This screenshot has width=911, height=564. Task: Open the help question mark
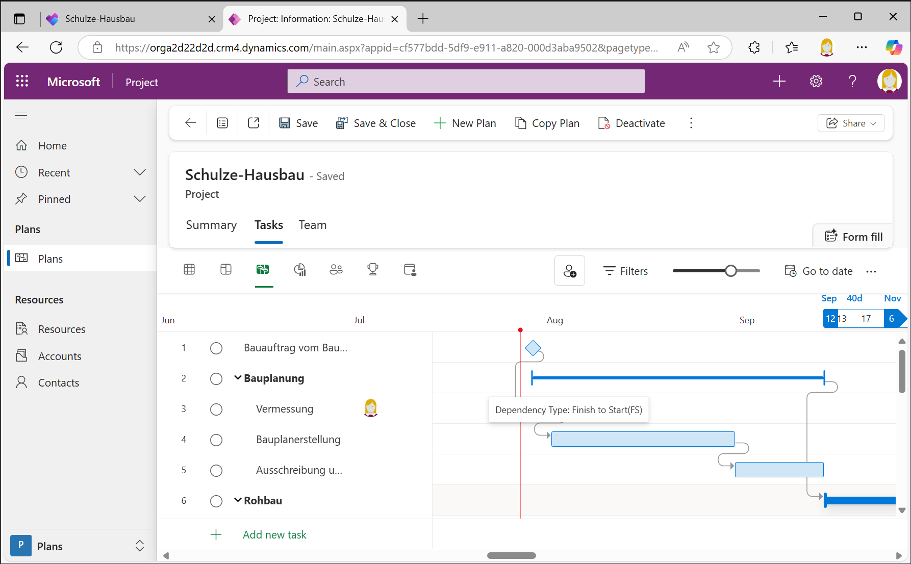coord(852,81)
